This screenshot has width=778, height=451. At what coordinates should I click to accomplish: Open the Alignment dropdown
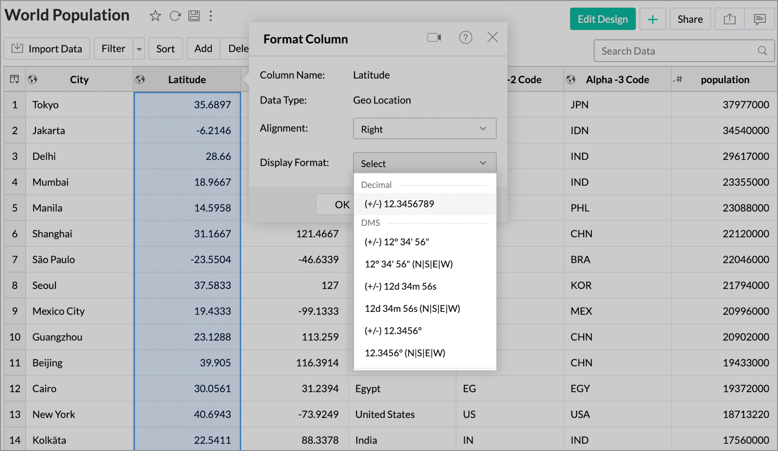point(424,129)
